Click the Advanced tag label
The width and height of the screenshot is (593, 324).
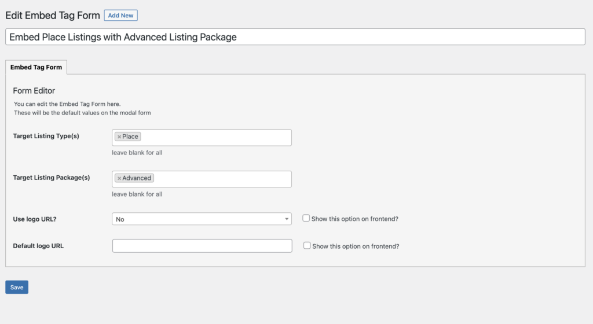(137, 178)
